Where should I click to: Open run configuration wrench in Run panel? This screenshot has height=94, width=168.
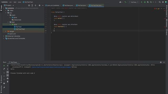click(4, 69)
